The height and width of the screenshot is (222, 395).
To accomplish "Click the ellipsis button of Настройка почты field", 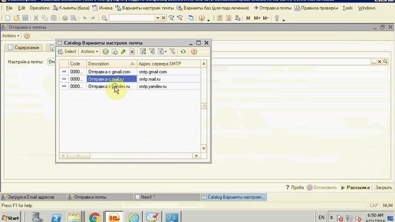I will (x=373, y=62).
